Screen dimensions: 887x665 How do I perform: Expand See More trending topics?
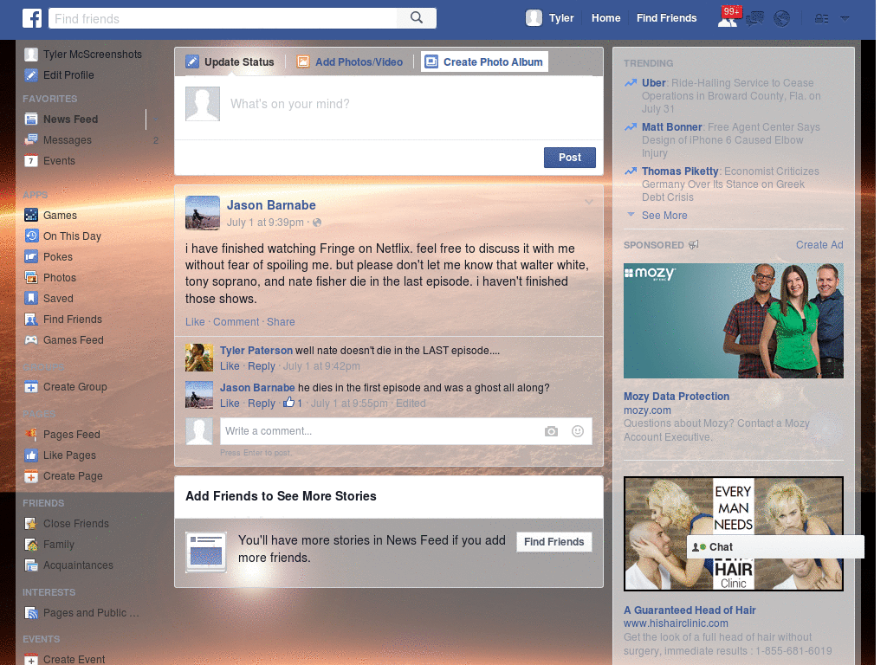click(664, 216)
